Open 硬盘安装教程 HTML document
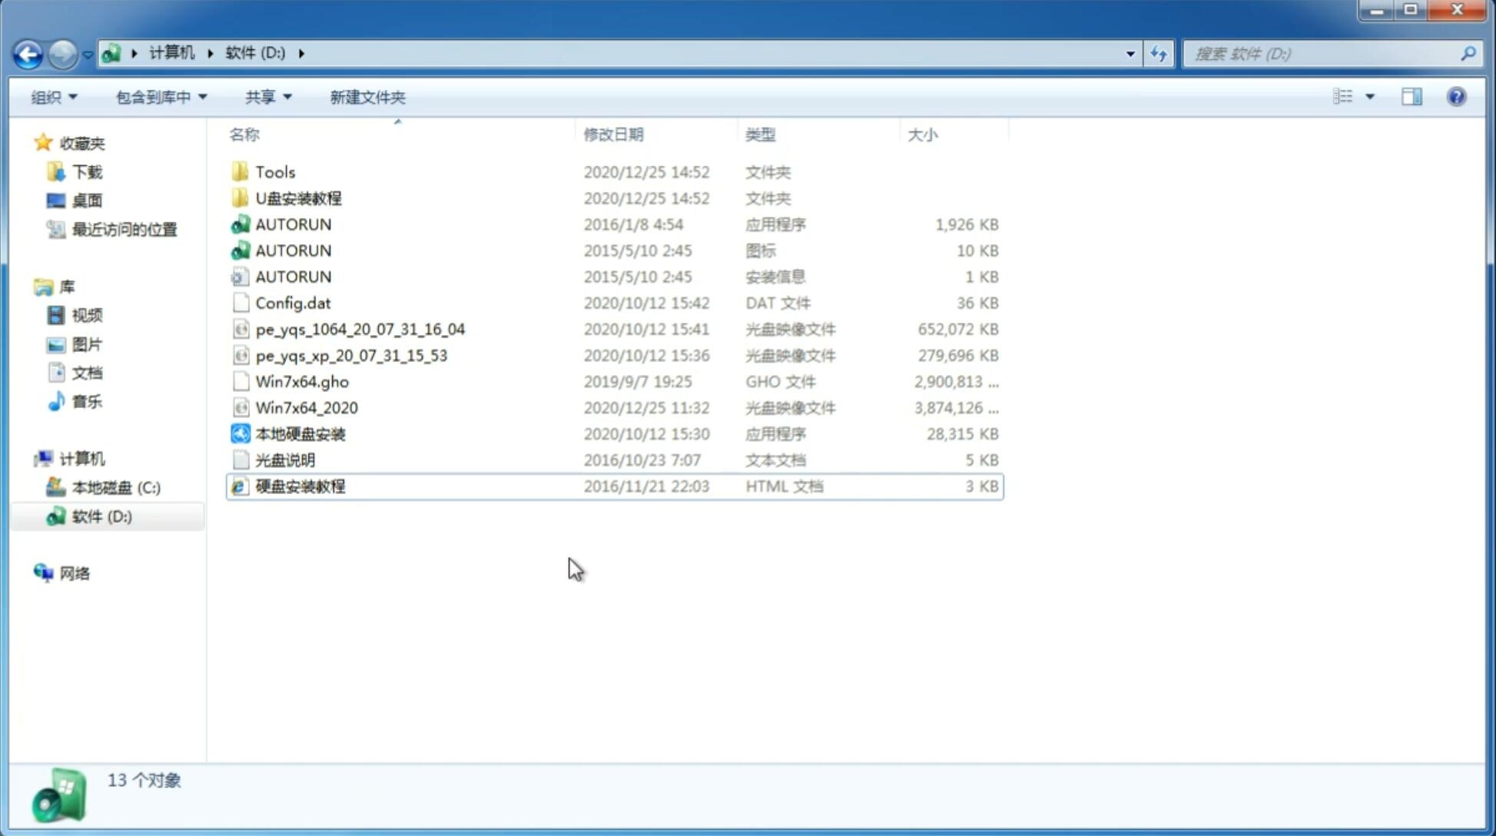Image resolution: width=1496 pixels, height=836 pixels. (299, 486)
